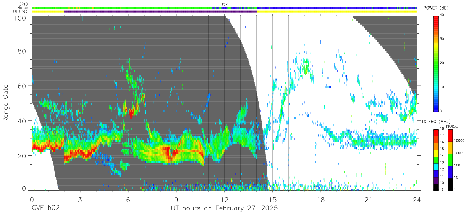The width and height of the screenshot is (469, 216).
Task: Click the 157 CPID value
Action: 225,4
